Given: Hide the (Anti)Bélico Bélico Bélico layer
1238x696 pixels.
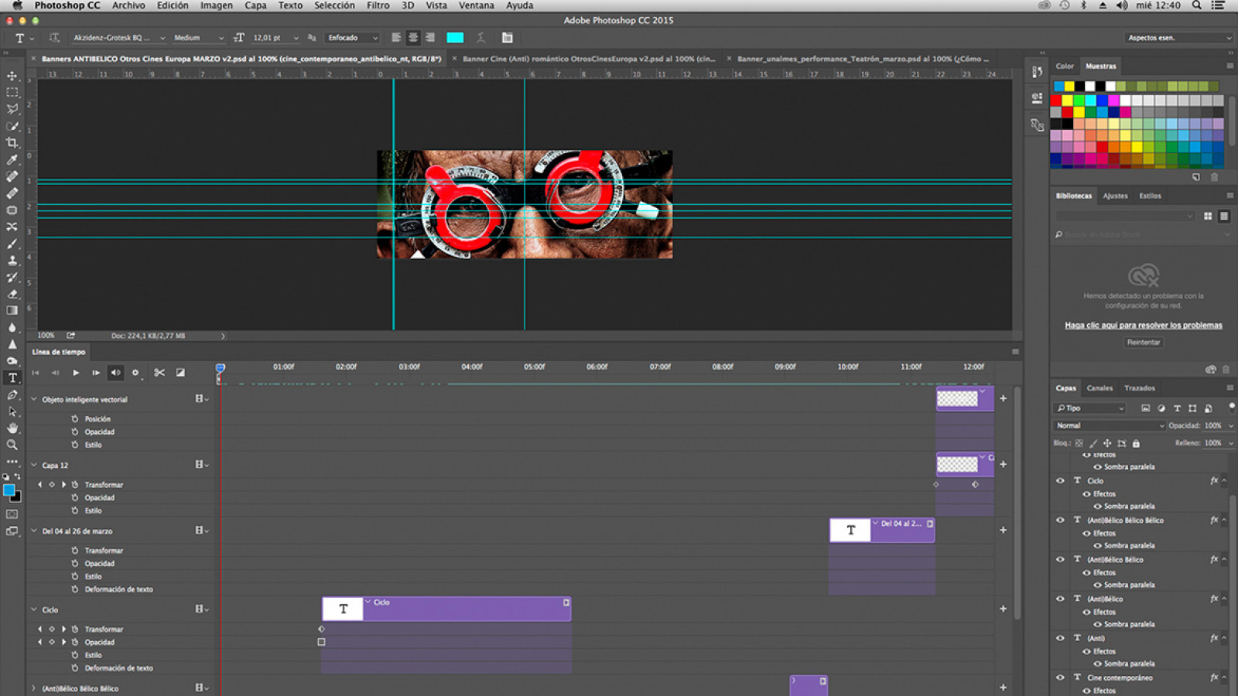Looking at the screenshot, I should (x=1060, y=520).
